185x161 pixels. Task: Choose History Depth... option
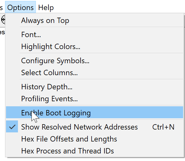click(x=94, y=87)
